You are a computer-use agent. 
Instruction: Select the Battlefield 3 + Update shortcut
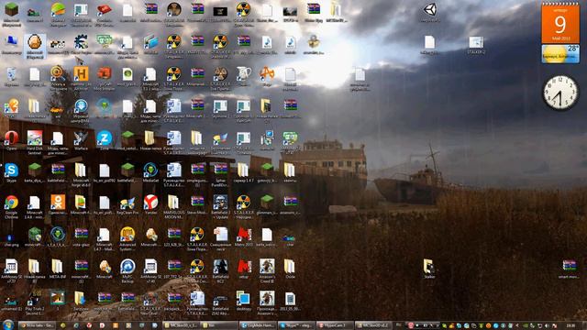coord(220,207)
